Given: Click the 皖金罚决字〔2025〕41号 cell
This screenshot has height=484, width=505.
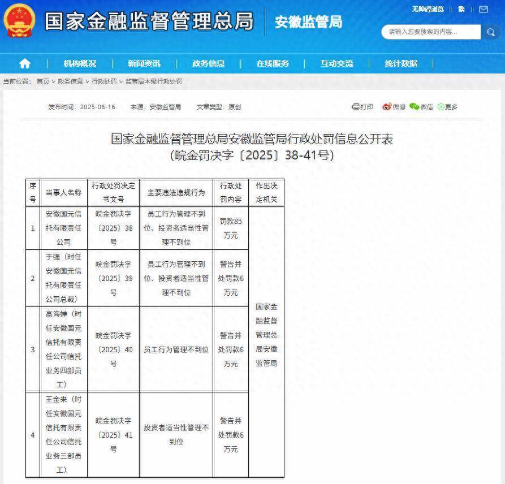Looking at the screenshot, I should [x=113, y=435].
